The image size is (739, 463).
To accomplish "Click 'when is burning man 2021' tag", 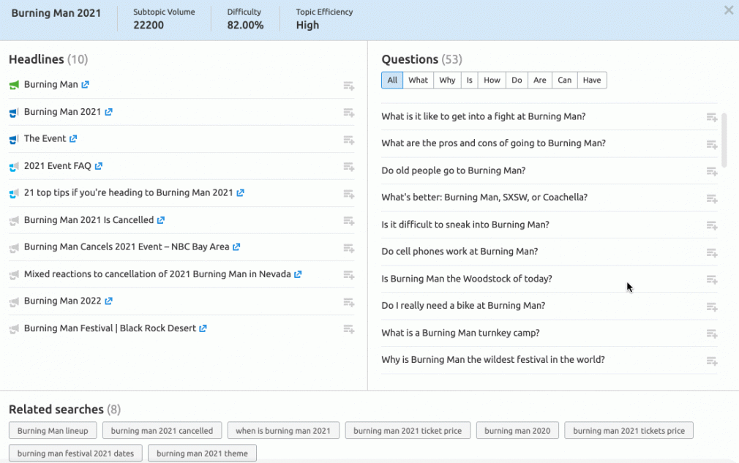I will [x=283, y=431].
